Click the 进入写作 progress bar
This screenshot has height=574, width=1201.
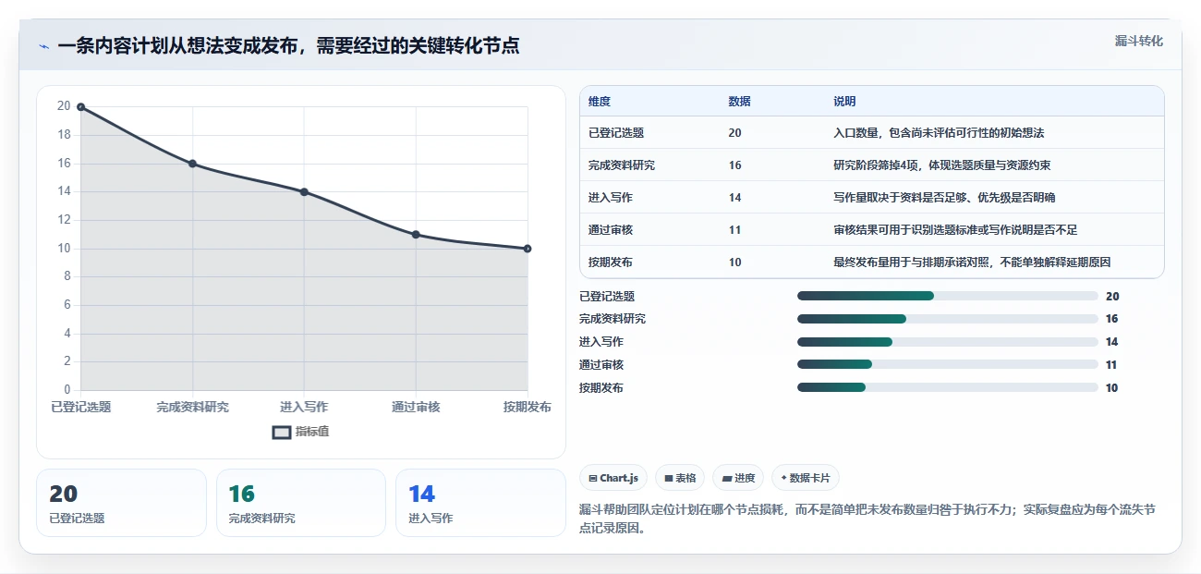coord(947,342)
